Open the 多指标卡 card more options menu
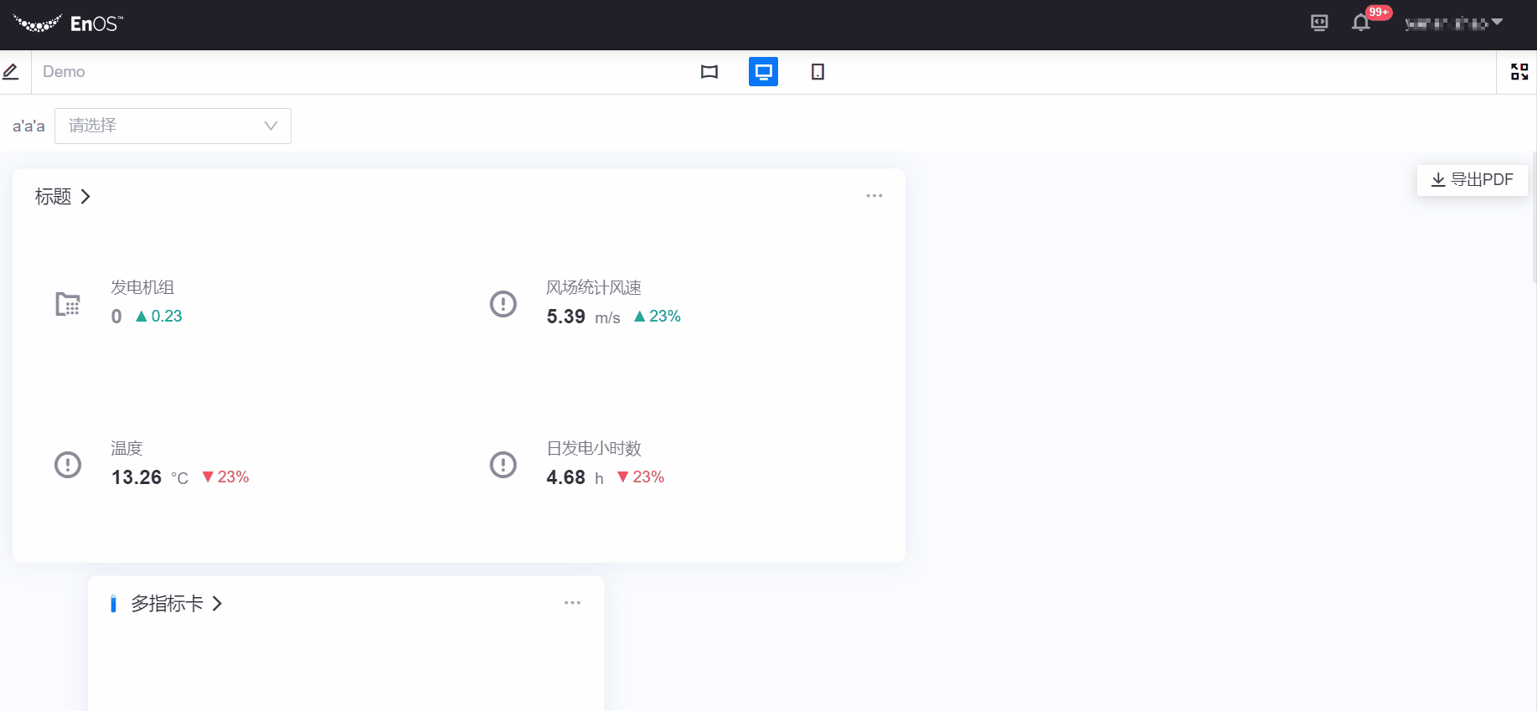Viewport: 1537px width, 711px height. (x=572, y=603)
